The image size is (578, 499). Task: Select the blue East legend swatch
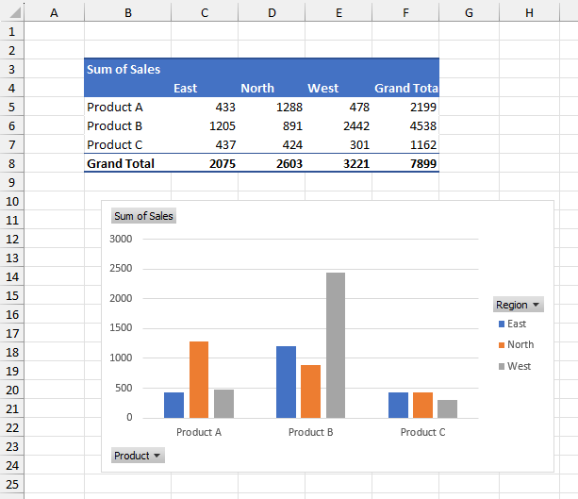pyautogui.click(x=502, y=324)
